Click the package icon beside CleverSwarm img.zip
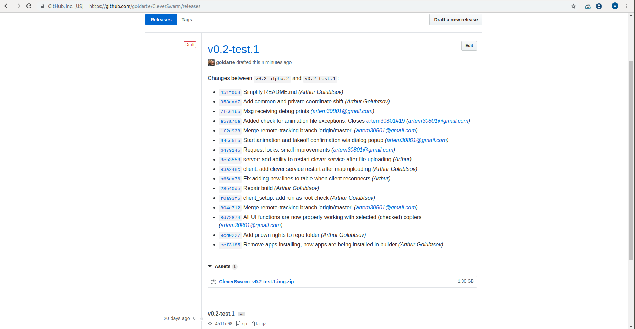The height and width of the screenshot is (329, 635). pos(214,282)
